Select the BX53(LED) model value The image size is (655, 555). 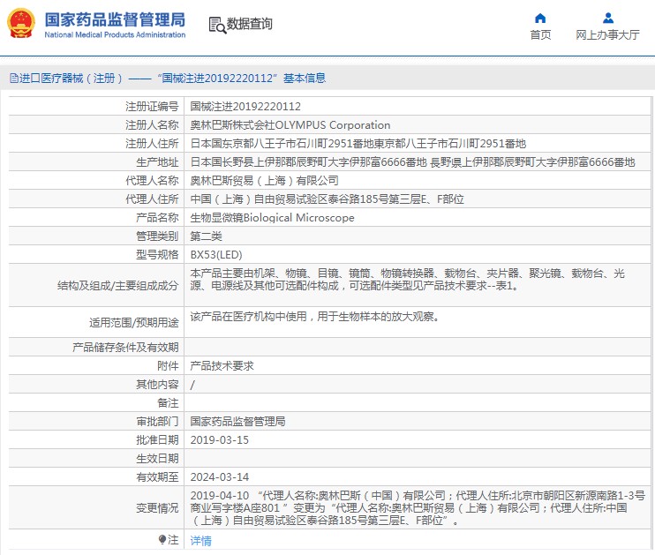click(216, 254)
